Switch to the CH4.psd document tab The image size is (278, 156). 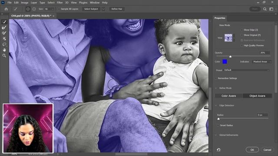click(x=31, y=16)
